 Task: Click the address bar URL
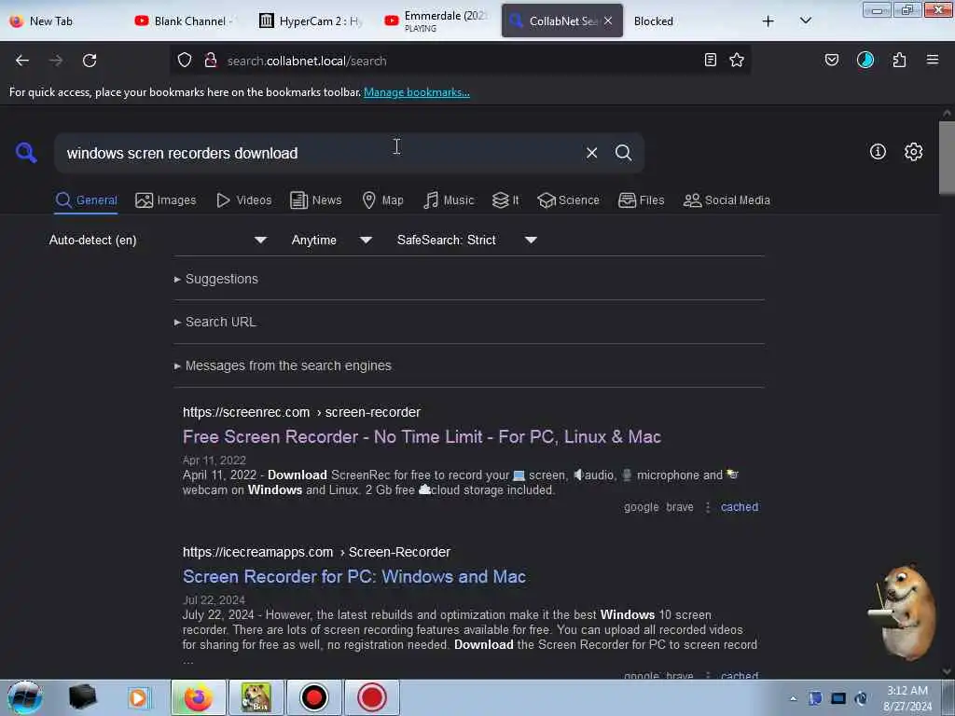[x=306, y=61]
